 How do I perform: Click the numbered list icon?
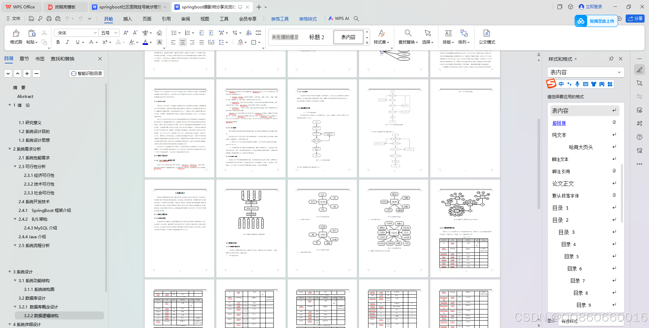click(188, 33)
